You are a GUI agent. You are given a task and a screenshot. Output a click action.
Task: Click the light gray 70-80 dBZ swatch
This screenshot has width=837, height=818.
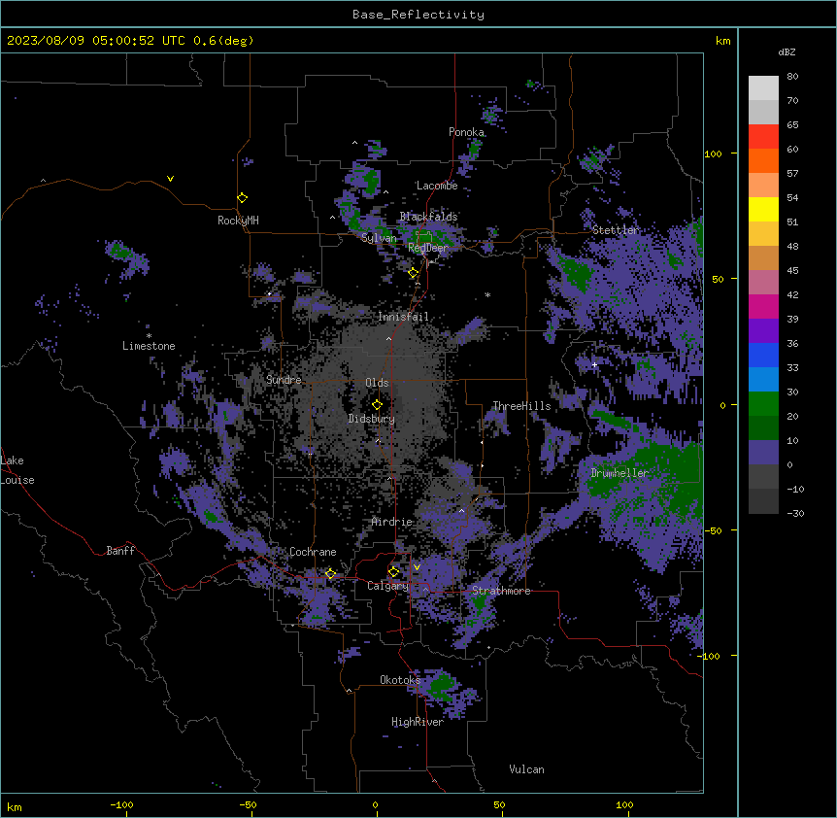click(763, 87)
